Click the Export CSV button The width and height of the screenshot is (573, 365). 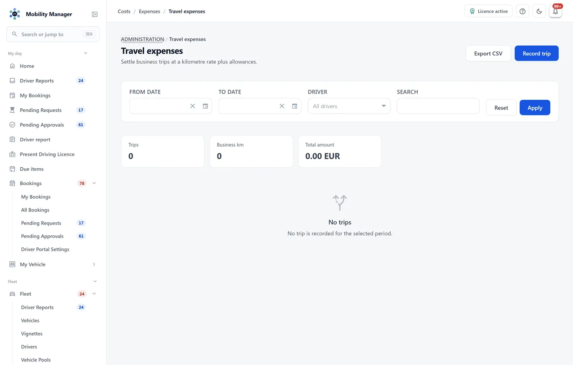(x=488, y=53)
